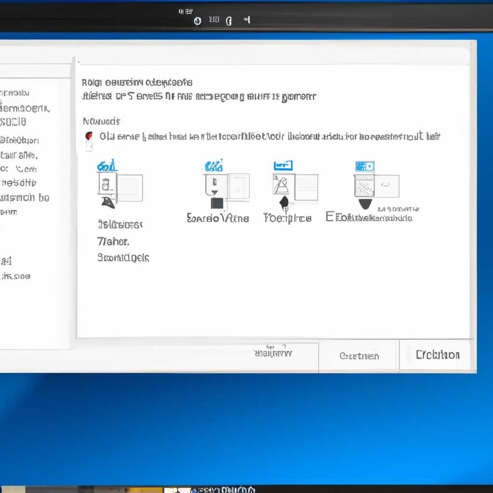This screenshot has width=493, height=493.
Task: Open the thumbnail above "Eoardo VAine"
Action: coord(228,187)
